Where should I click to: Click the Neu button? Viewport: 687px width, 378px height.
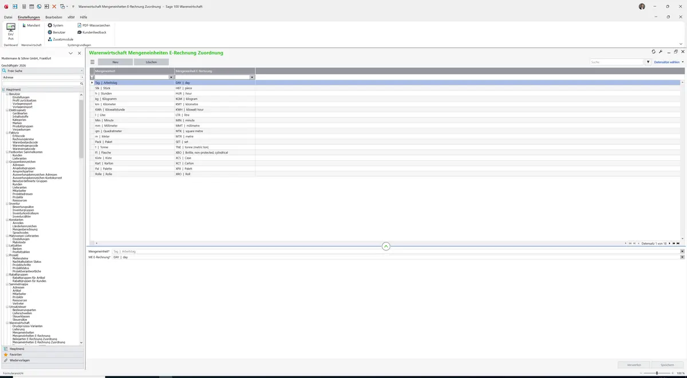[115, 62]
